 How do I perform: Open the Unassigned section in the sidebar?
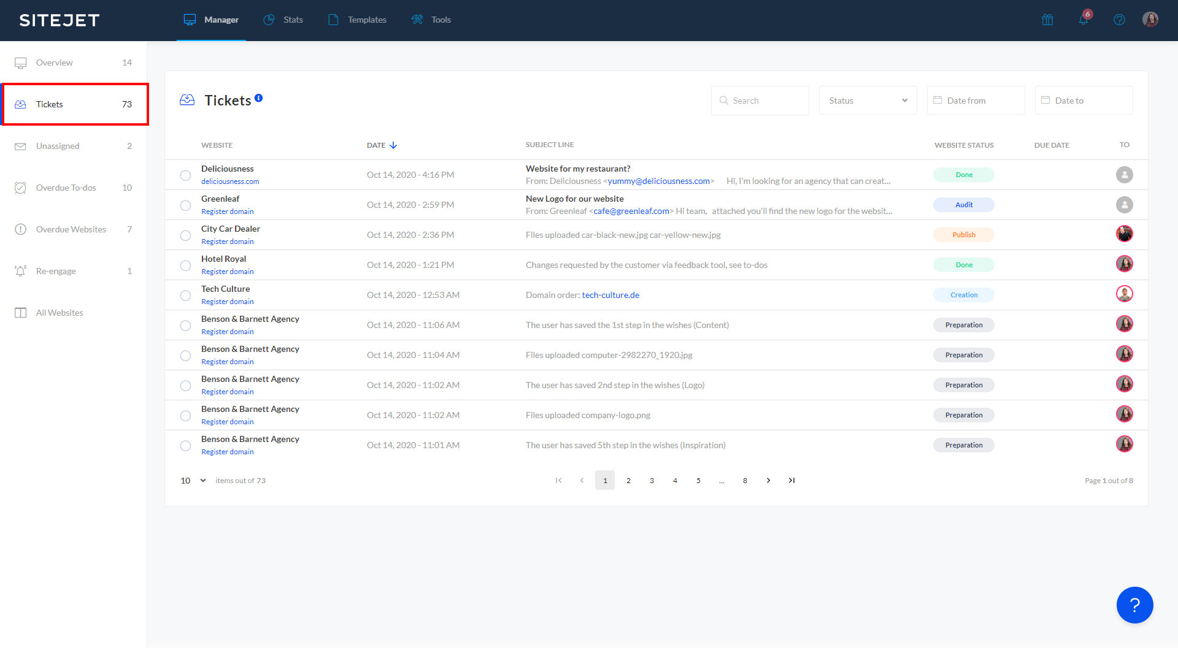pos(58,145)
